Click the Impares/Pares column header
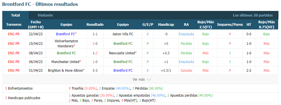The height and width of the screenshot is (105, 281). tap(230, 25)
